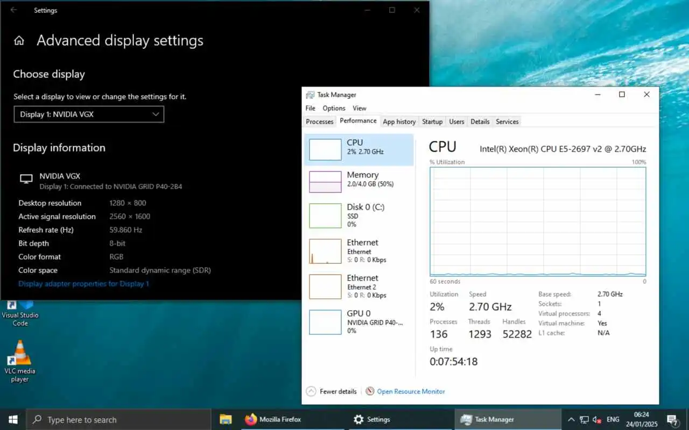Switch to the Users tab
The width and height of the screenshot is (689, 430).
coord(456,121)
